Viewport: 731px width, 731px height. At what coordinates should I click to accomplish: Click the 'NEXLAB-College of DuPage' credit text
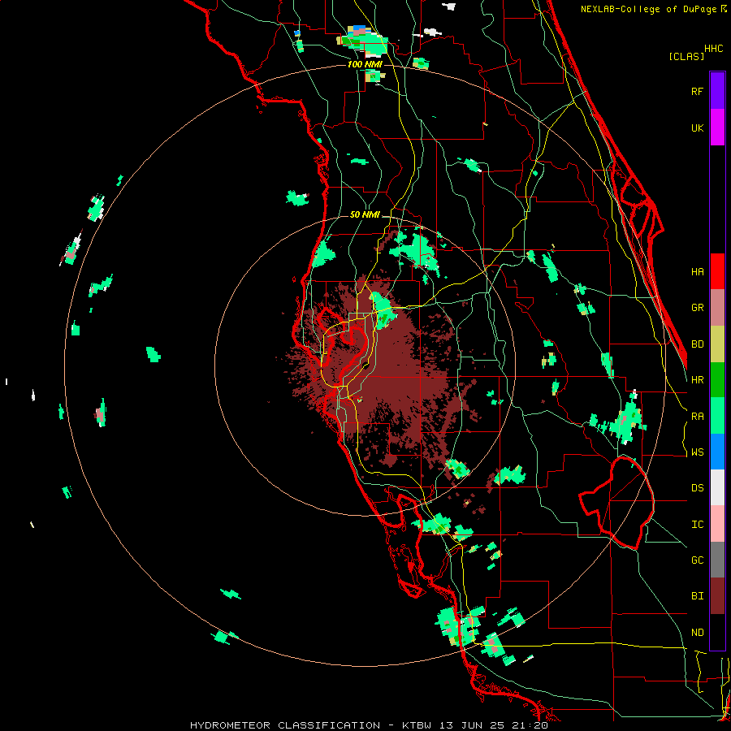coord(650,9)
